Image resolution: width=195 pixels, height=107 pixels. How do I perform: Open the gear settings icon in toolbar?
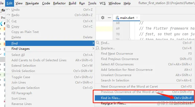tap(103, 18)
